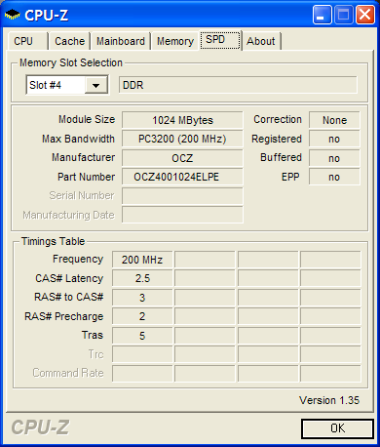Select the 1024 MBytes module size value
Screen dimensions: 380x447
click(182, 120)
